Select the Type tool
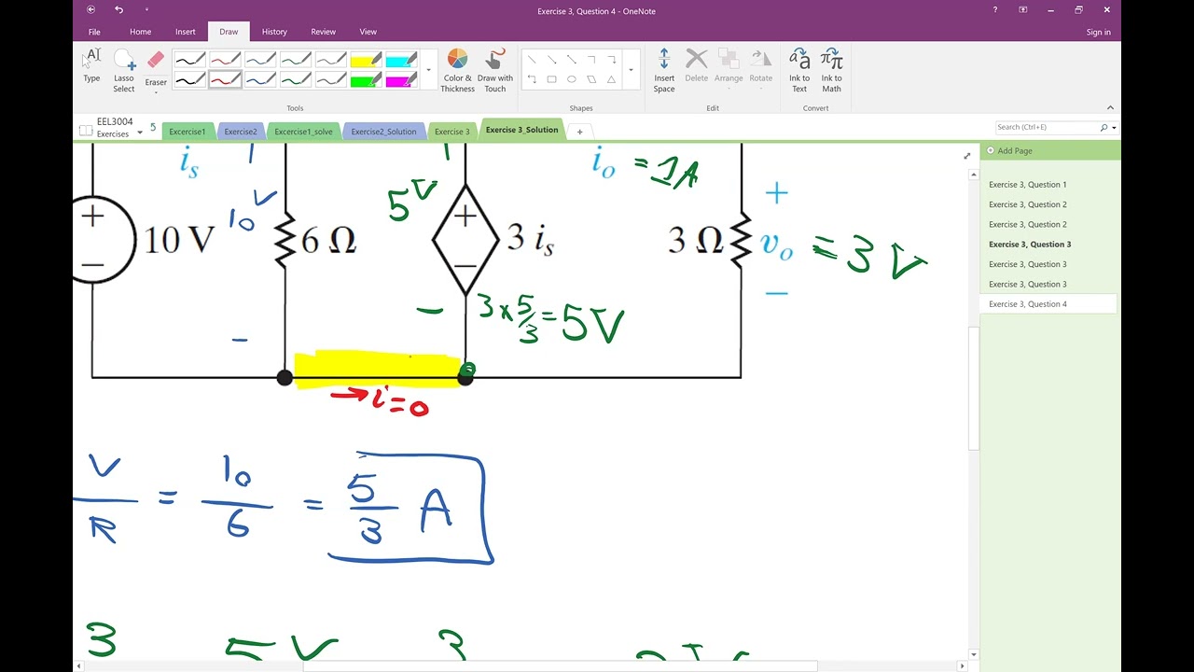The image size is (1194, 672). [91, 67]
